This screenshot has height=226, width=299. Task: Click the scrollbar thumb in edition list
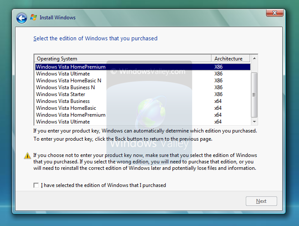coord(254,95)
